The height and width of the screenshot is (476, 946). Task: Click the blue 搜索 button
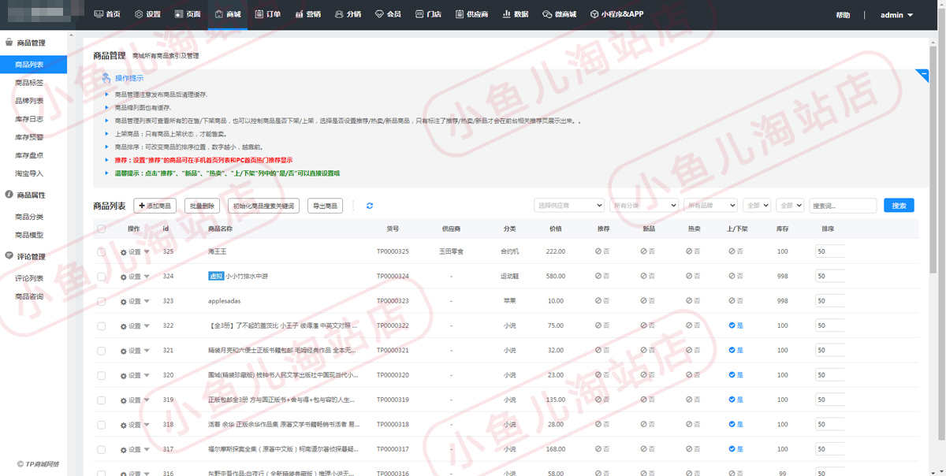899,205
